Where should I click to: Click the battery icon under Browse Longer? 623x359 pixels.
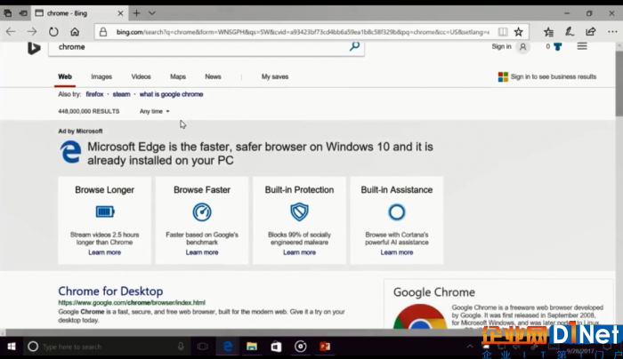(105, 211)
